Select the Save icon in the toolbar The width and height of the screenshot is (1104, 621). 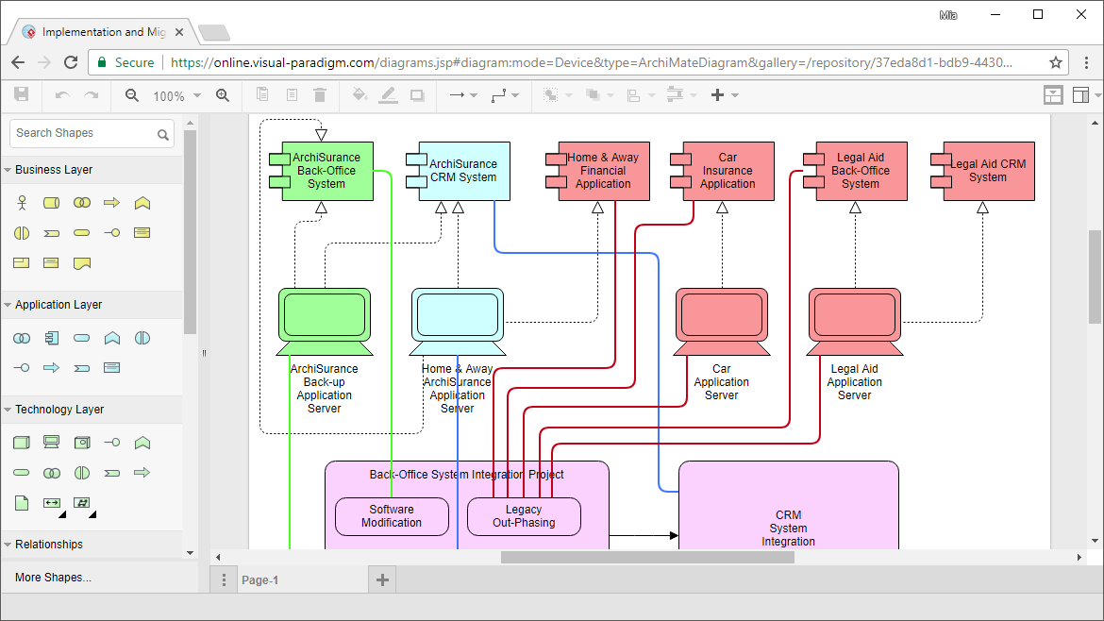[22, 94]
